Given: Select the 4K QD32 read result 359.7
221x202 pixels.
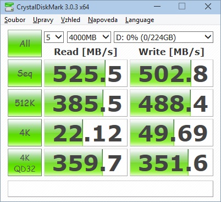Looking at the screenshot, I should [x=86, y=162].
